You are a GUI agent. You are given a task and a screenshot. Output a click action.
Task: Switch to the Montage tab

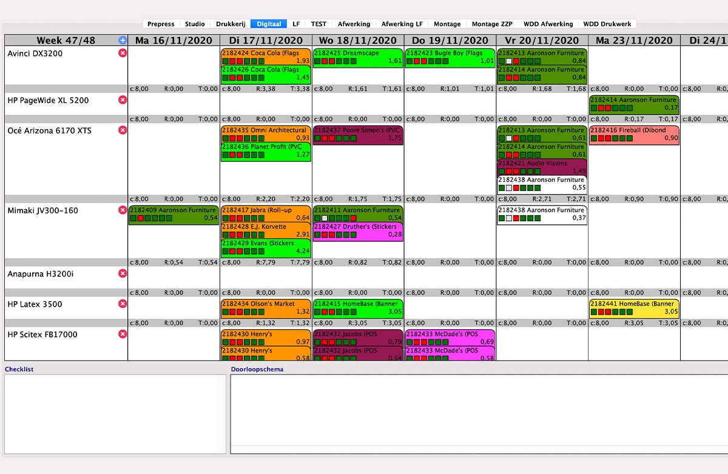click(447, 24)
